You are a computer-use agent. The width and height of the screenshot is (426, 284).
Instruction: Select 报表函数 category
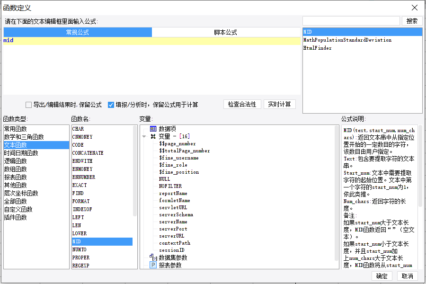[x=36, y=177]
